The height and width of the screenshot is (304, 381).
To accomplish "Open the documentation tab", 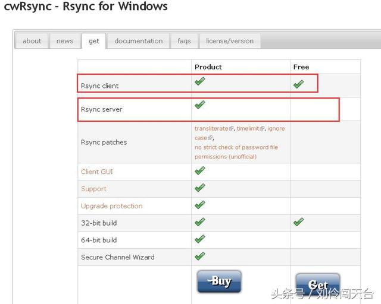I will pyautogui.click(x=138, y=41).
